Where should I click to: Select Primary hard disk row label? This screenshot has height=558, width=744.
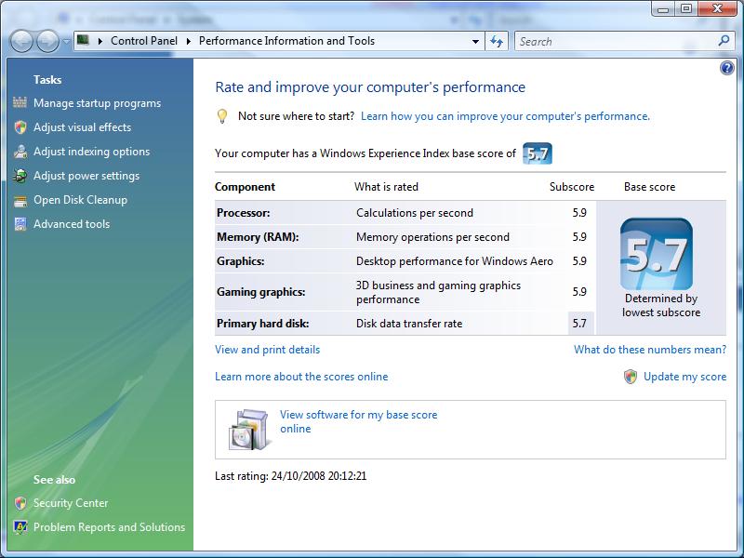pos(263,324)
